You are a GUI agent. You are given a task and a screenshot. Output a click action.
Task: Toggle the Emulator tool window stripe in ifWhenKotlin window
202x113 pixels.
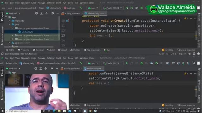(x=199, y=86)
